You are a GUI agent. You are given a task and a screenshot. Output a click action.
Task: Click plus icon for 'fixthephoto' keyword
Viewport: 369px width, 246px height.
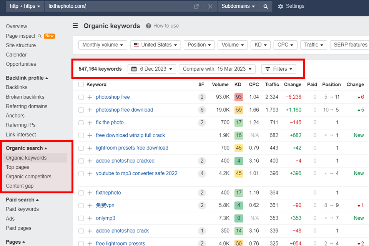click(x=90, y=193)
